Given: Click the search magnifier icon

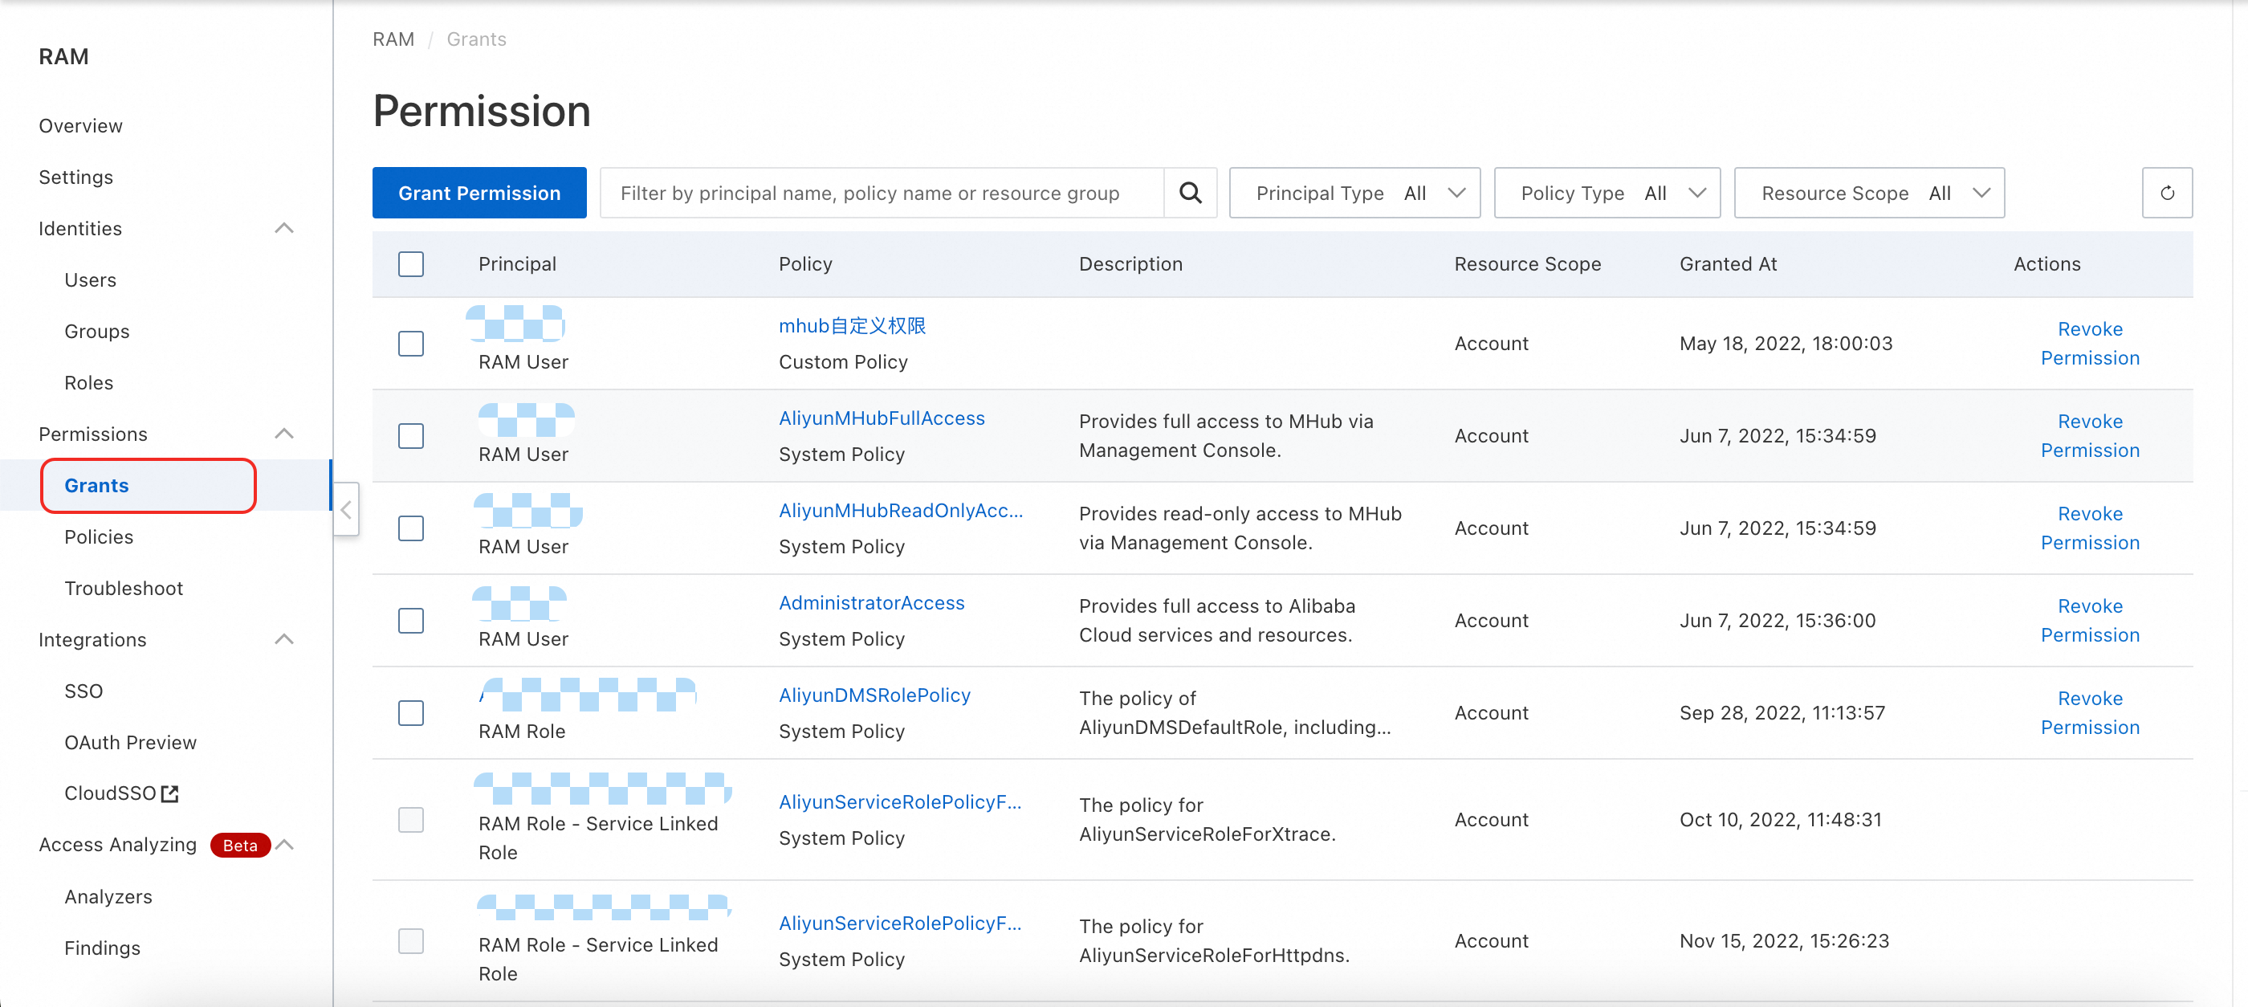Looking at the screenshot, I should tap(1190, 193).
